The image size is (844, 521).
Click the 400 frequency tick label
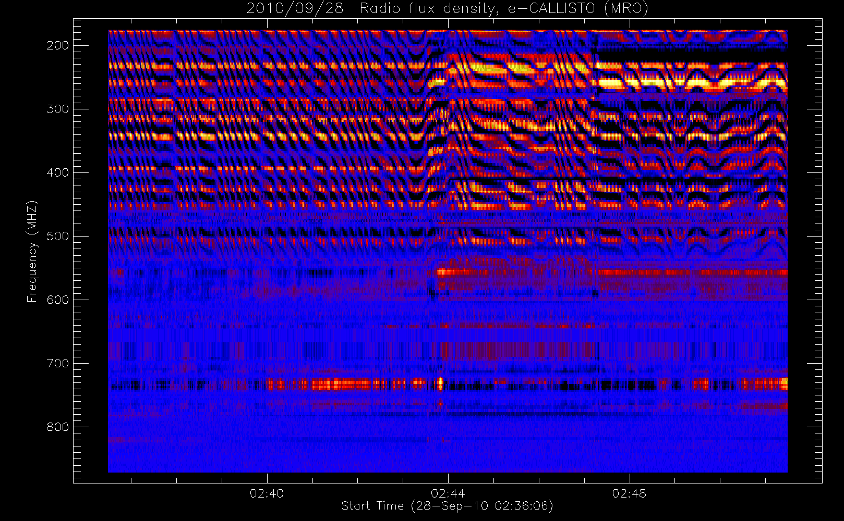(58, 172)
